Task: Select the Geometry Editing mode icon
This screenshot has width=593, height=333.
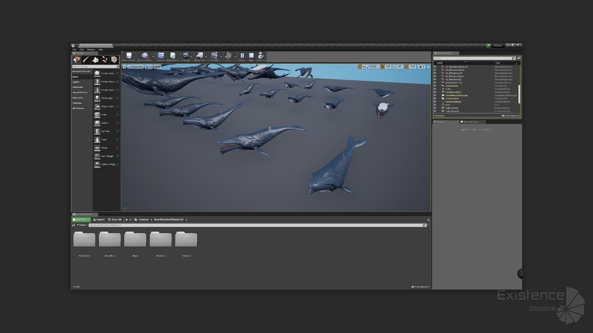Action: [114, 60]
